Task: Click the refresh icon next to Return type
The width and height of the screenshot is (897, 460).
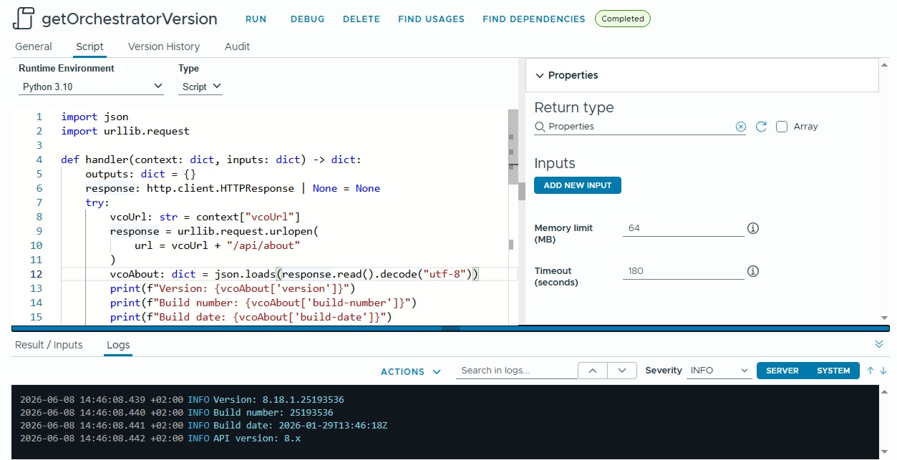Action: (x=761, y=127)
